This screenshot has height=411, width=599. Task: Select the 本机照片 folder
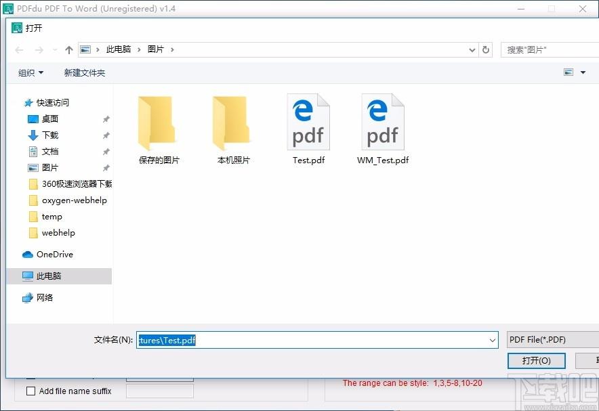233,130
